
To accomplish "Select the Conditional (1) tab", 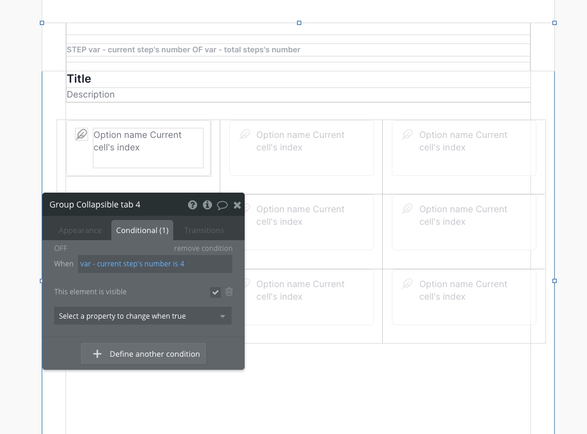I will [x=142, y=231].
